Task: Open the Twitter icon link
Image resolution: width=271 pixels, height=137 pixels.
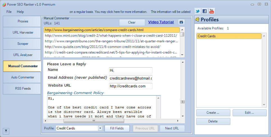Action: pos(198,11)
